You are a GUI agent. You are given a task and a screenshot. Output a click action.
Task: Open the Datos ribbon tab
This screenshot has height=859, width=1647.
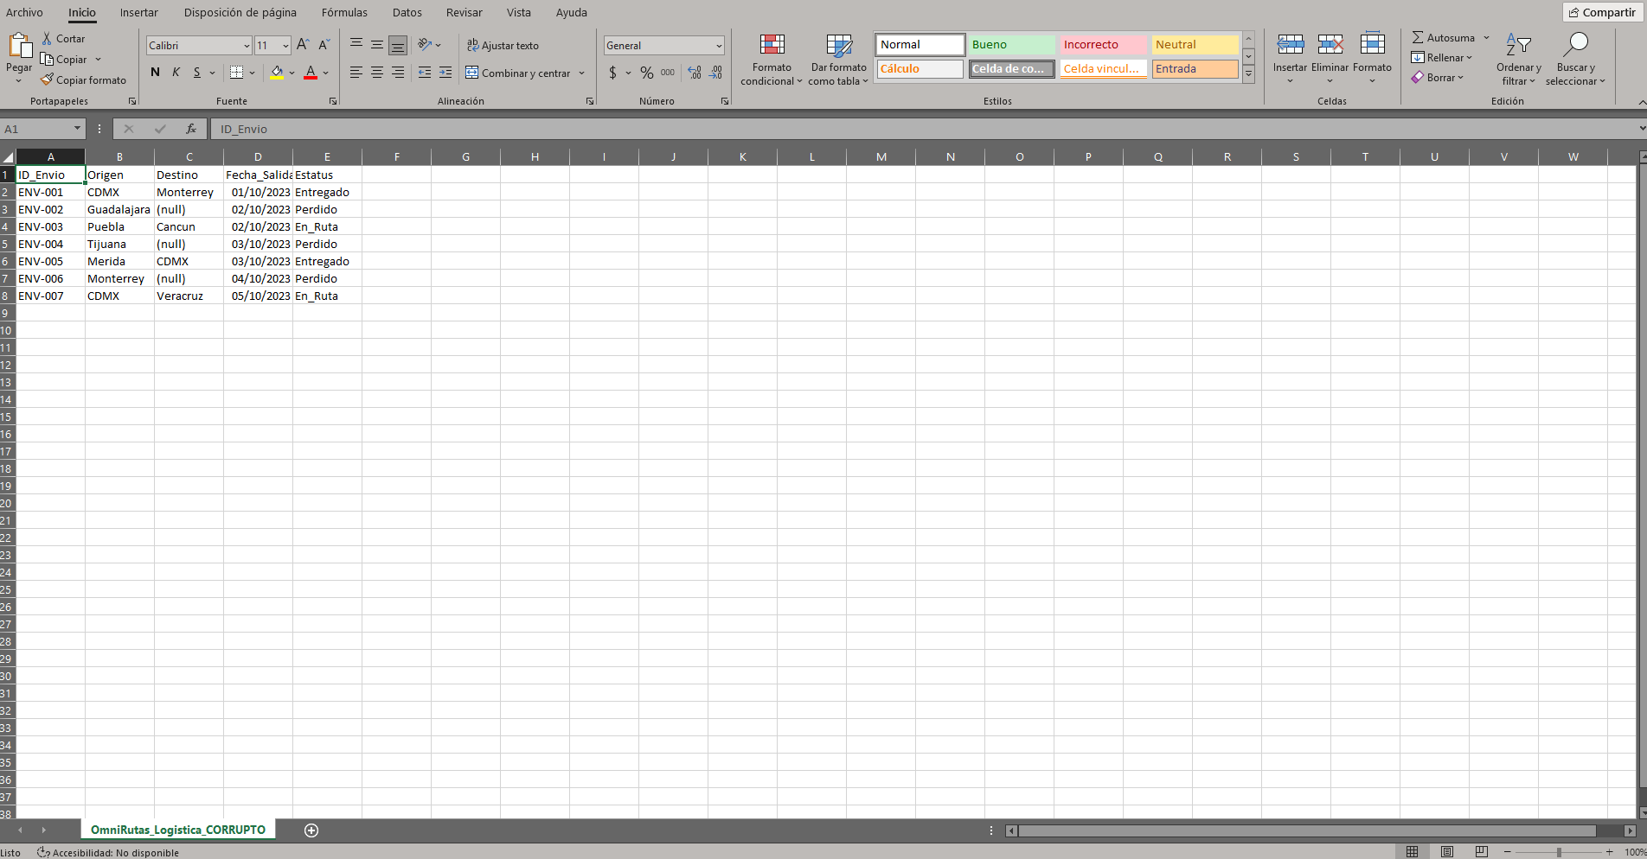(x=407, y=13)
